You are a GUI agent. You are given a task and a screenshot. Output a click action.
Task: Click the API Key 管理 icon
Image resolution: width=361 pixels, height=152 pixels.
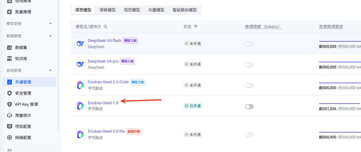click(x=10, y=104)
